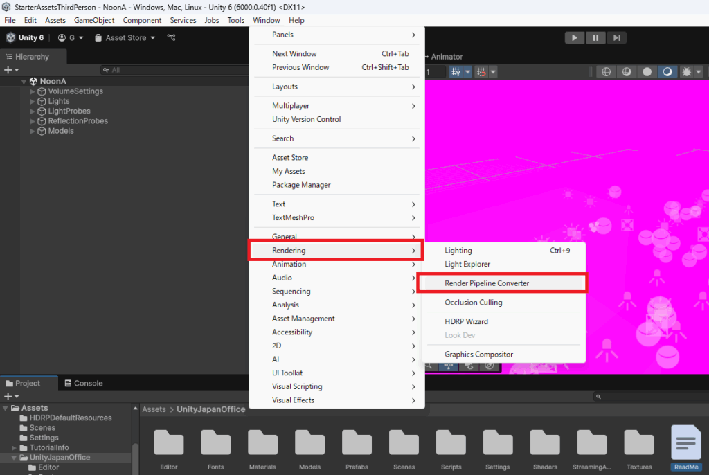709x475 pixels.
Task: Click the Unity 6 logo icon
Action: pos(10,37)
